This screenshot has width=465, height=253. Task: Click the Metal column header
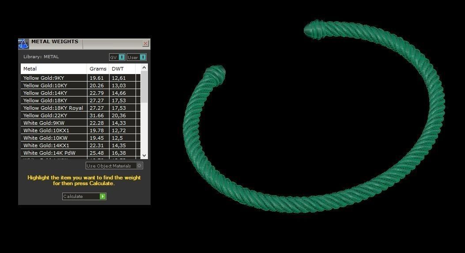click(x=54, y=69)
